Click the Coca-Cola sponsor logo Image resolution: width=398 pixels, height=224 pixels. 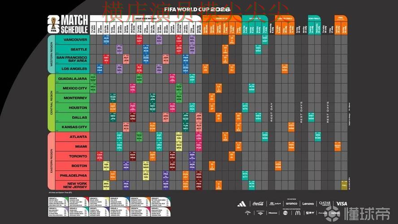coord(258,204)
